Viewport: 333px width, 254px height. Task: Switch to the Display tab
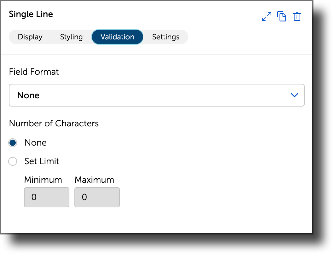point(30,37)
